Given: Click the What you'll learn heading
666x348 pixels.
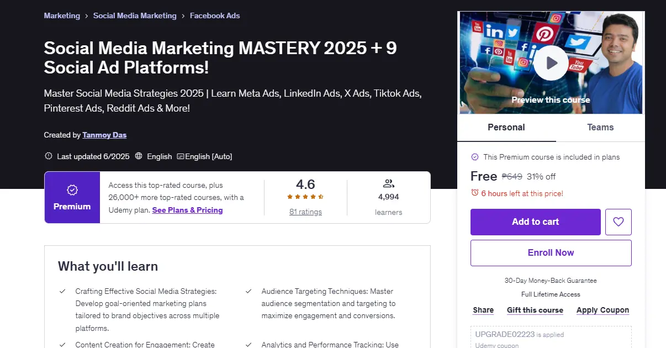Looking at the screenshot, I should (108, 266).
